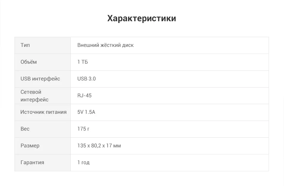Click the word интерфейс under Сетевой
This screenshot has height=186, width=284.
[x=34, y=100]
